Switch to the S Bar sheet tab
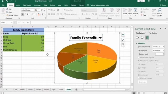This screenshot has width=168, height=94. [15, 90]
